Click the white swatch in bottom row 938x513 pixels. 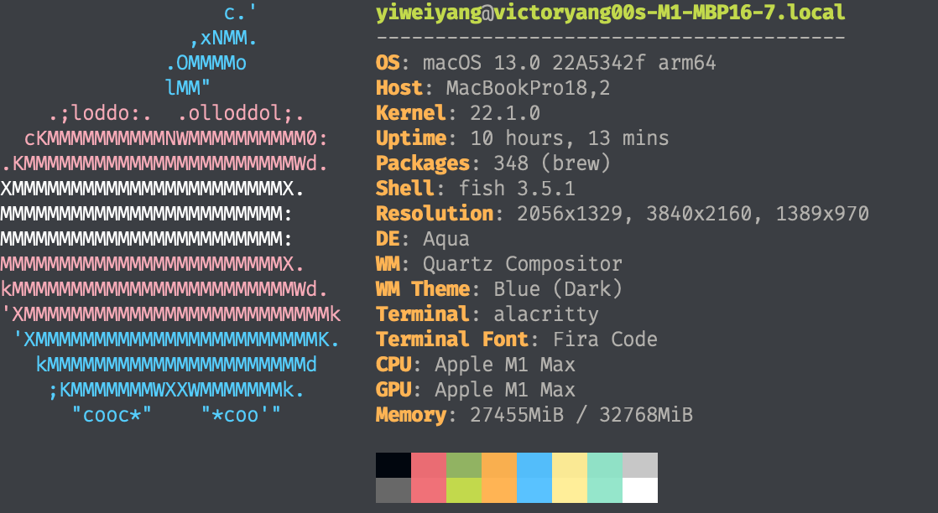(x=640, y=490)
